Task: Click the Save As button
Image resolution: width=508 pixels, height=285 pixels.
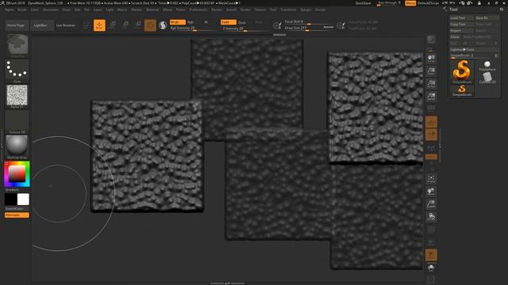Action: coord(487,17)
